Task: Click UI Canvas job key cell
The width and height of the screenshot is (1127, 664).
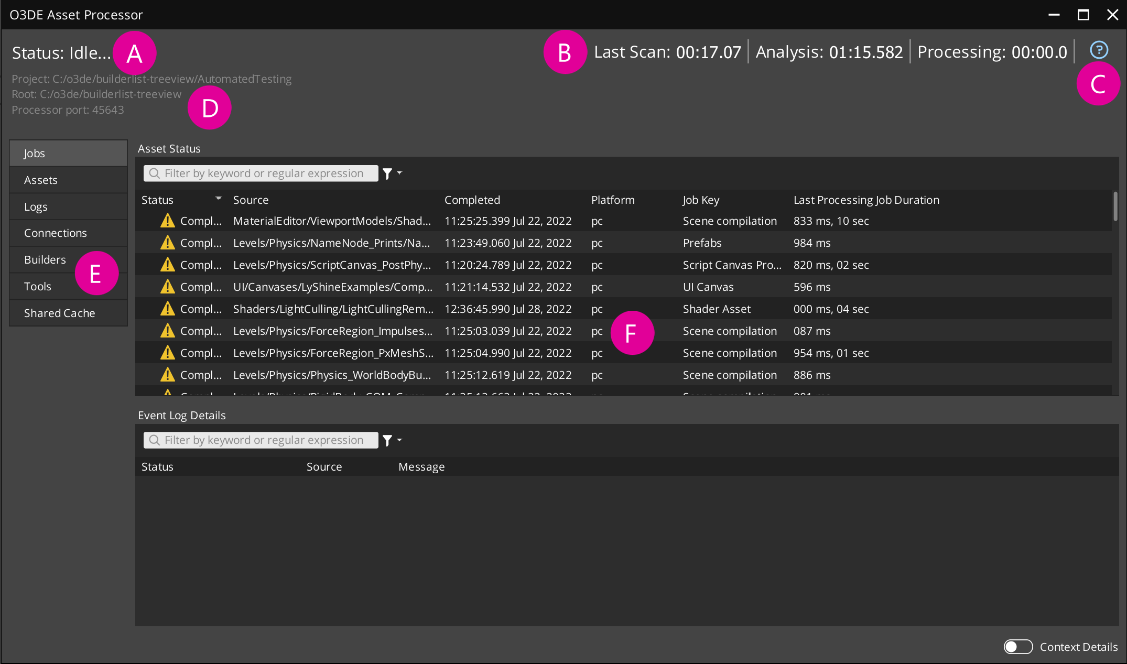Action: 708,287
